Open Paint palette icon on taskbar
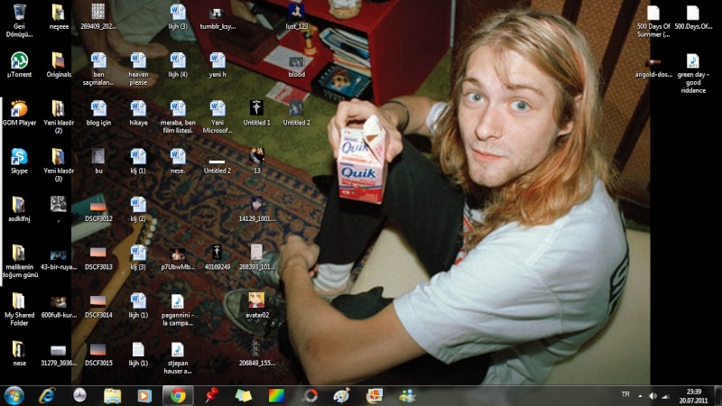 click(x=341, y=395)
